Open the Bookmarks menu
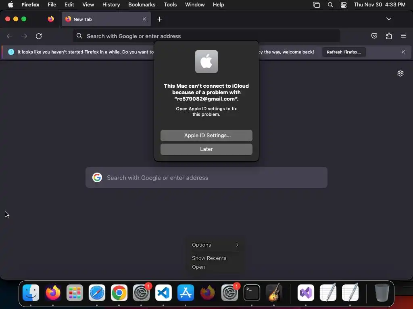Image resolution: width=413 pixels, height=309 pixels. [x=142, y=5]
